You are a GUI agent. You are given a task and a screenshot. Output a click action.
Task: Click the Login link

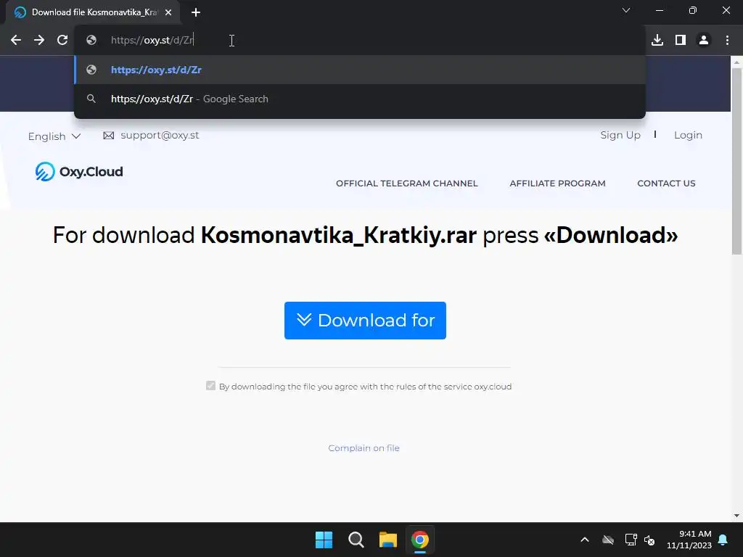click(688, 135)
